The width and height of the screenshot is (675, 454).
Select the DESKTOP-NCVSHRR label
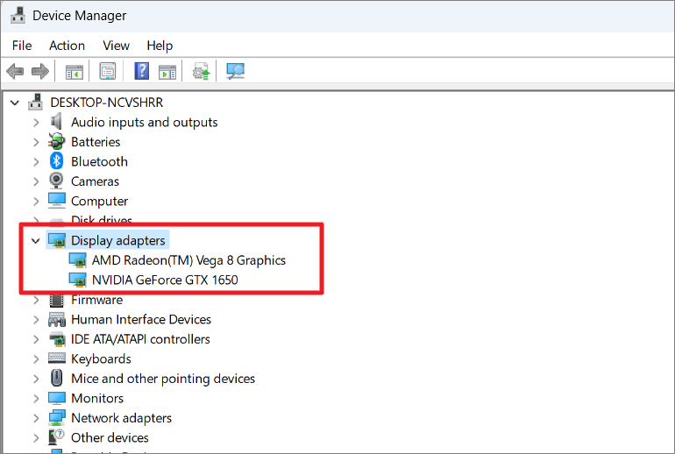[107, 103]
